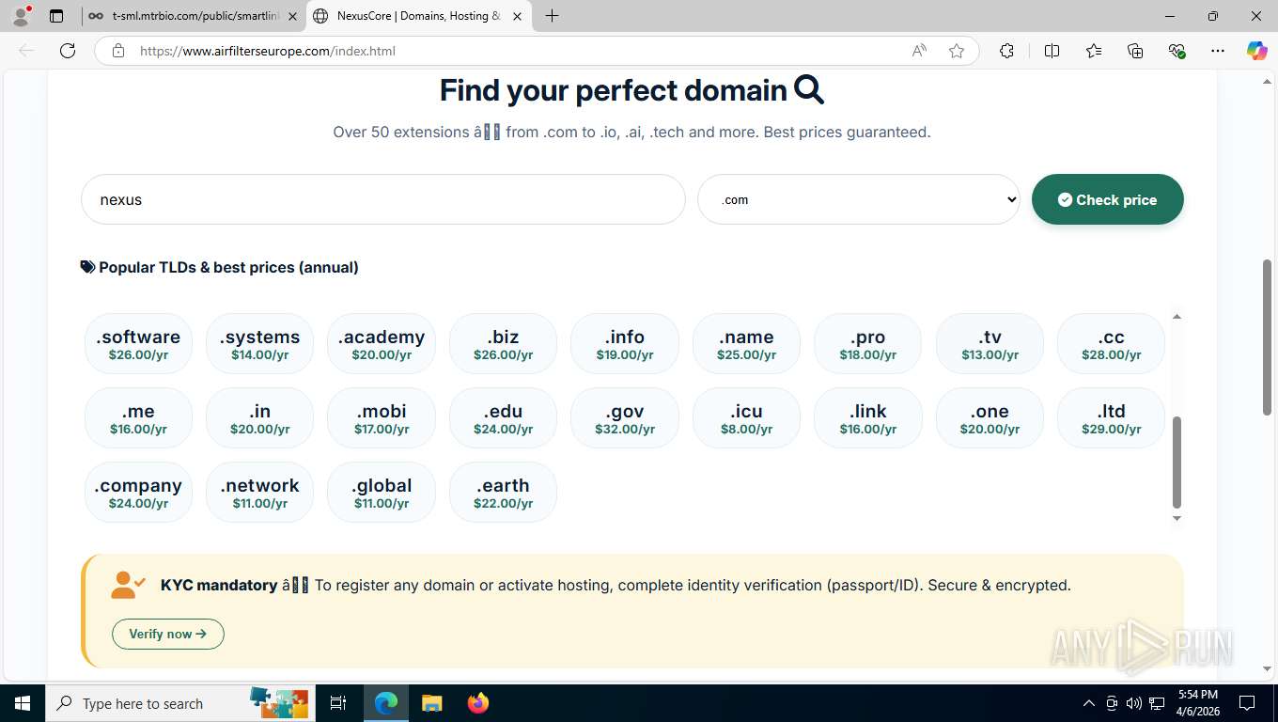Viewport: 1278px width, 722px height.
Task: Open the Collections icon
Action: click(1135, 51)
